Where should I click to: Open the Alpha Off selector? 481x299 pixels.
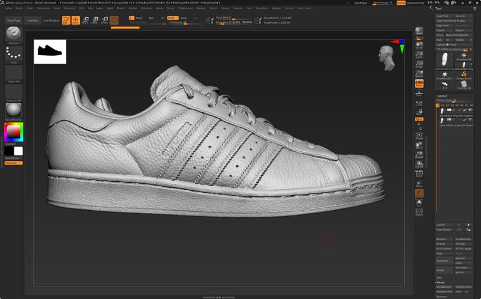[13, 74]
